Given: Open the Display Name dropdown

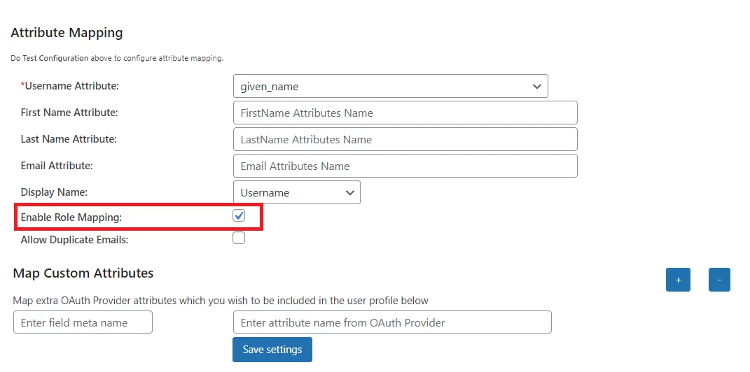Looking at the screenshot, I should pyautogui.click(x=296, y=192).
